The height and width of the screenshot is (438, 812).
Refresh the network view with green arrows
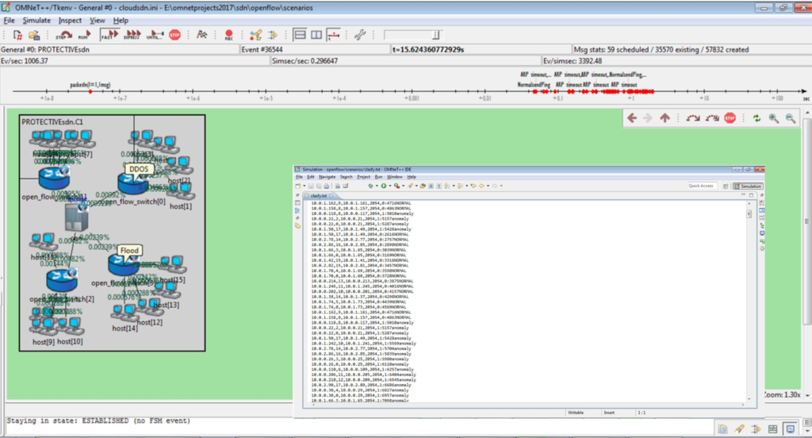pos(756,118)
